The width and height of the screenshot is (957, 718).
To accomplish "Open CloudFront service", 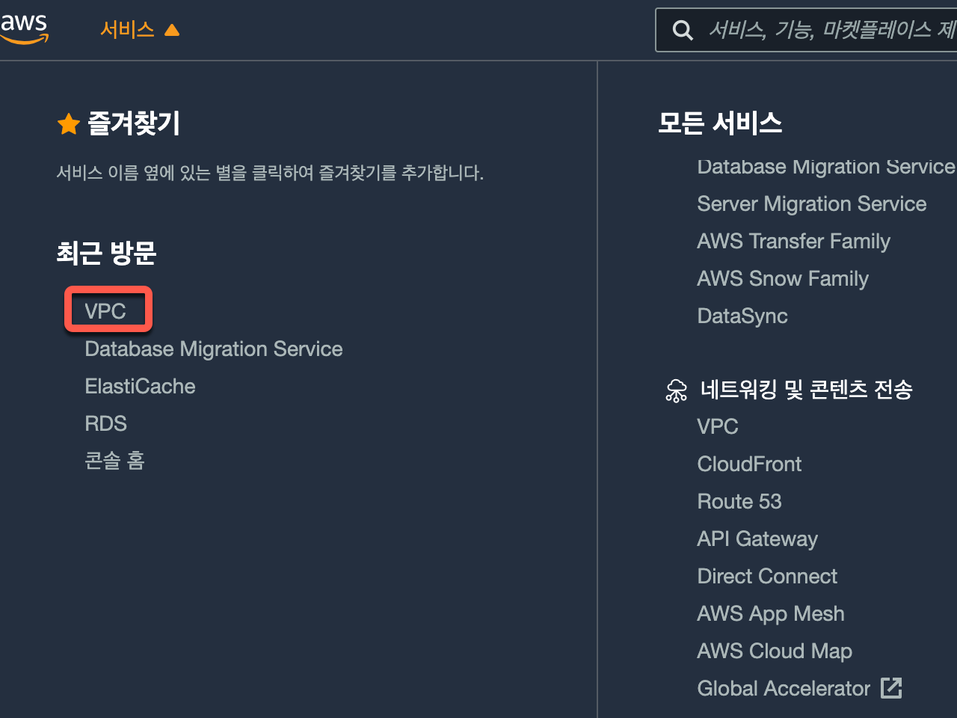I will tap(749, 464).
